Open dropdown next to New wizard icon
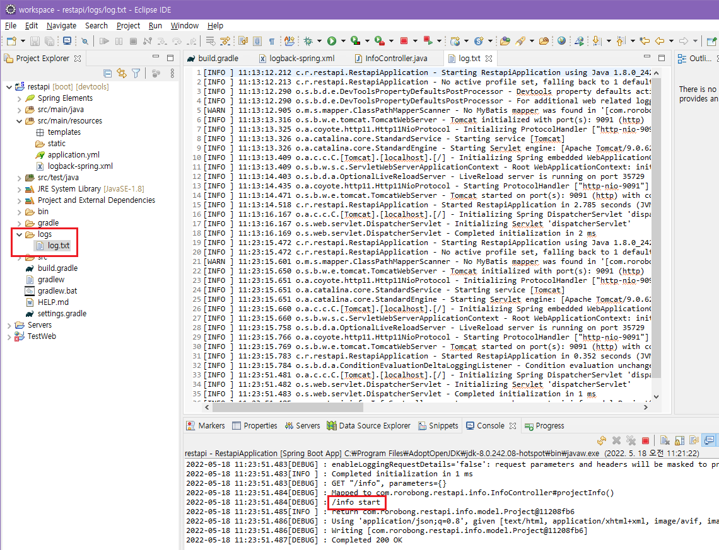This screenshot has height=550, width=719. click(x=23, y=41)
